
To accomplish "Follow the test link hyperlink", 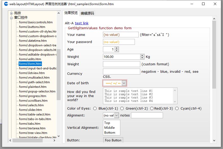I will click(82, 23).
